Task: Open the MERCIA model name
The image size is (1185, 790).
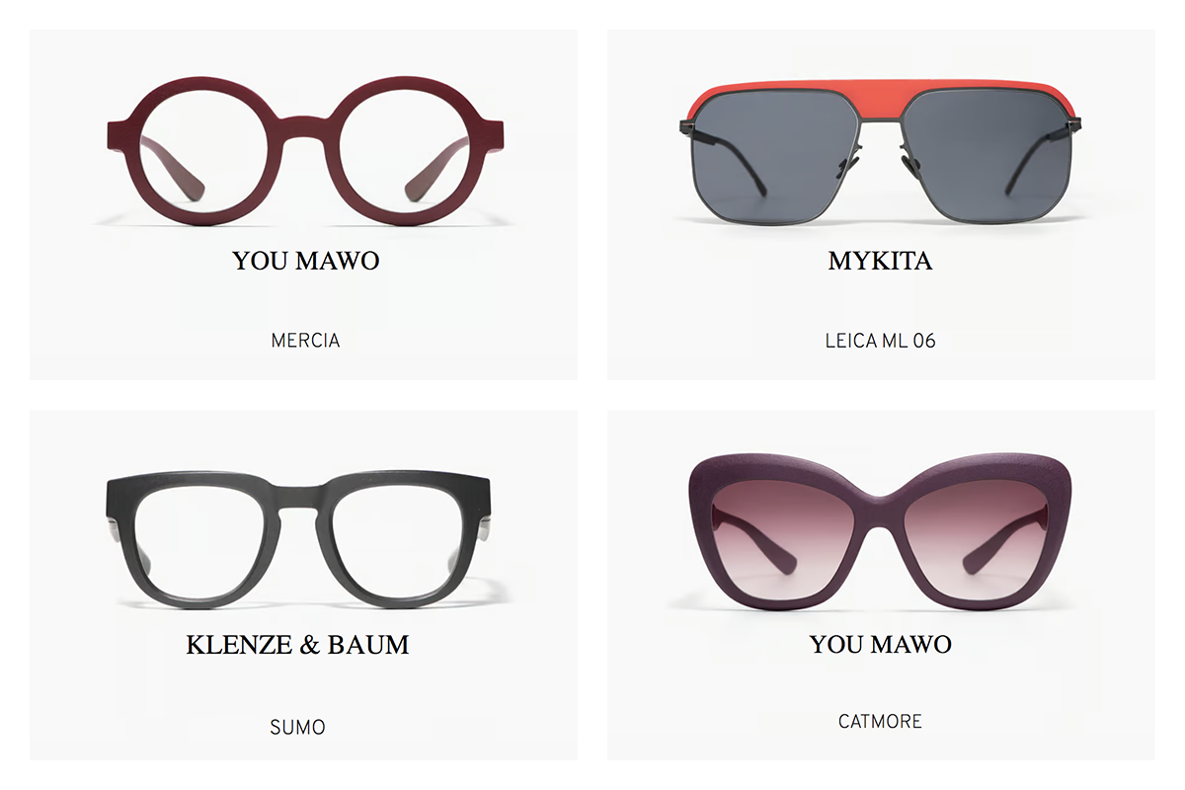Action: 305,341
